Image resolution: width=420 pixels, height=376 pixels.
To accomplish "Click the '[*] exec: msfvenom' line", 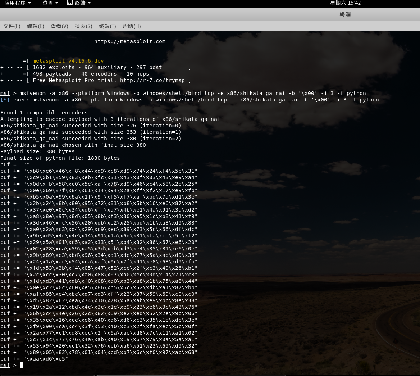I will 190,100.
